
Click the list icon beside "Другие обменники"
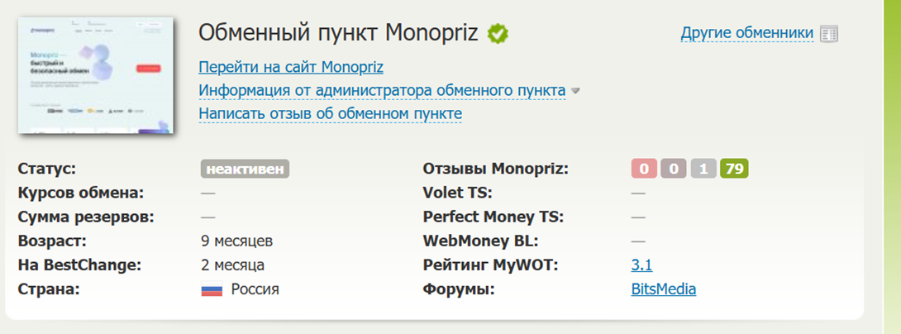[829, 34]
